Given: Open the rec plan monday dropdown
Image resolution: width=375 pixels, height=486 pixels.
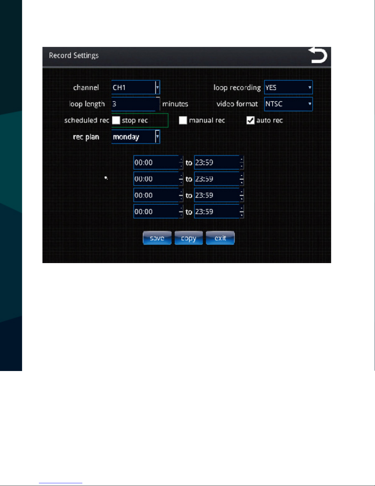Looking at the screenshot, I should click(x=136, y=137).
